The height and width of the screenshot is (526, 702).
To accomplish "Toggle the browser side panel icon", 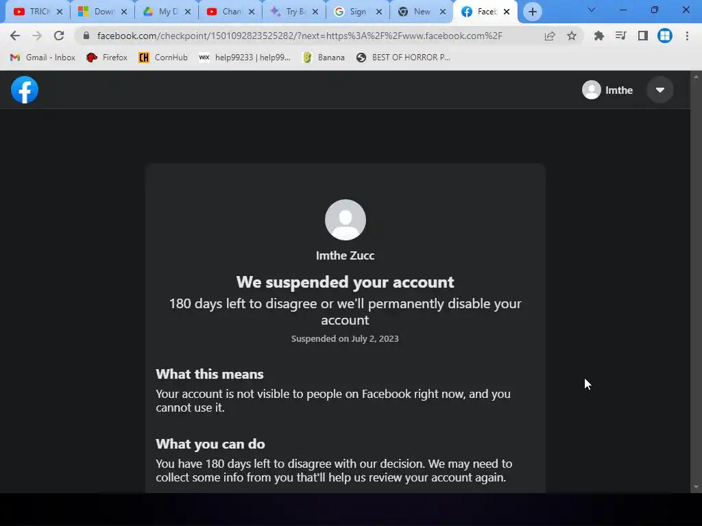I will point(642,36).
